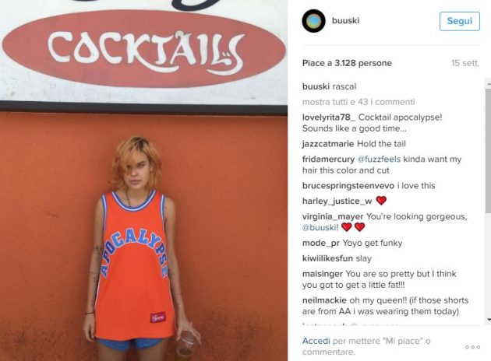Image resolution: width=491 pixels, height=361 pixels.
Task: Open the @buuski! mention in virginia_mayer's comment
Action: pyautogui.click(x=320, y=227)
